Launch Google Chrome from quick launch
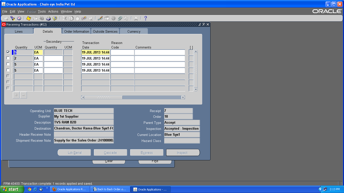The width and height of the screenshot is (344, 193). (x=29, y=189)
